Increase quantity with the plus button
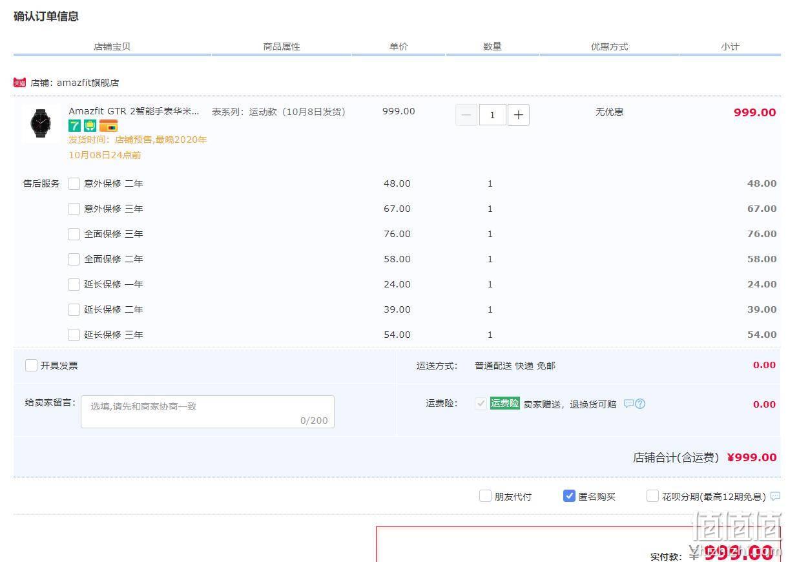The height and width of the screenshot is (562, 788). point(519,115)
